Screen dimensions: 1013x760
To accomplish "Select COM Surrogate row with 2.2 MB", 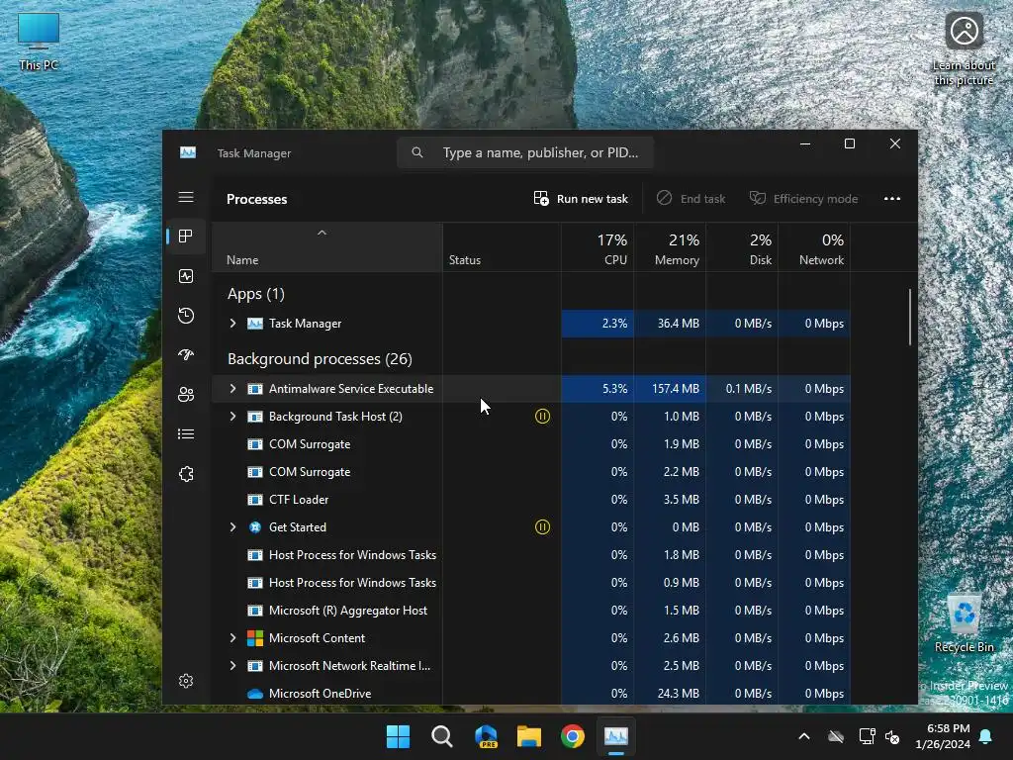I will [531, 472].
